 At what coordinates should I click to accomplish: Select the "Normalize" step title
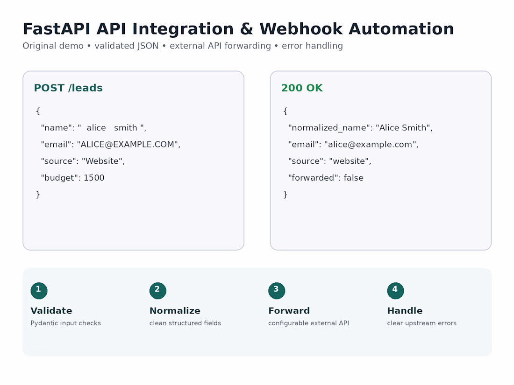pyautogui.click(x=175, y=311)
